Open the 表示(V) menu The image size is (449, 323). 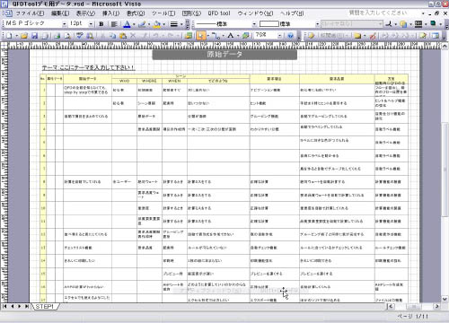pyautogui.click(x=85, y=13)
